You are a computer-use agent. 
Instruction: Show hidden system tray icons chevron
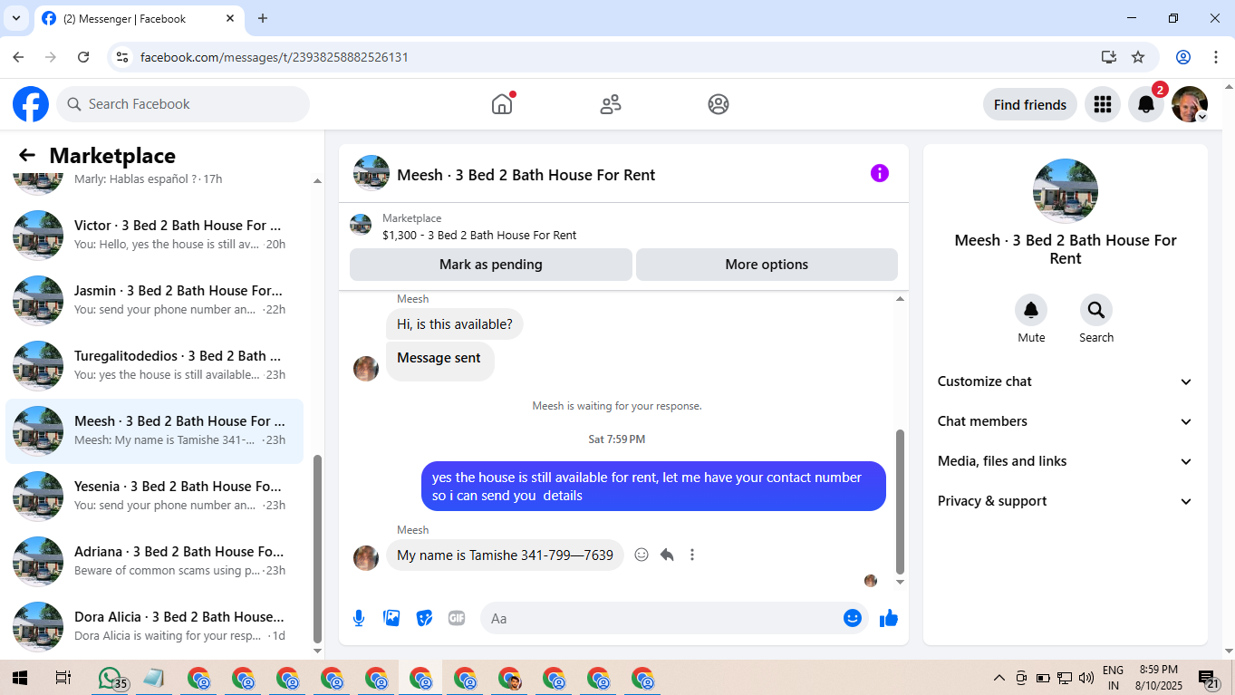click(x=999, y=678)
